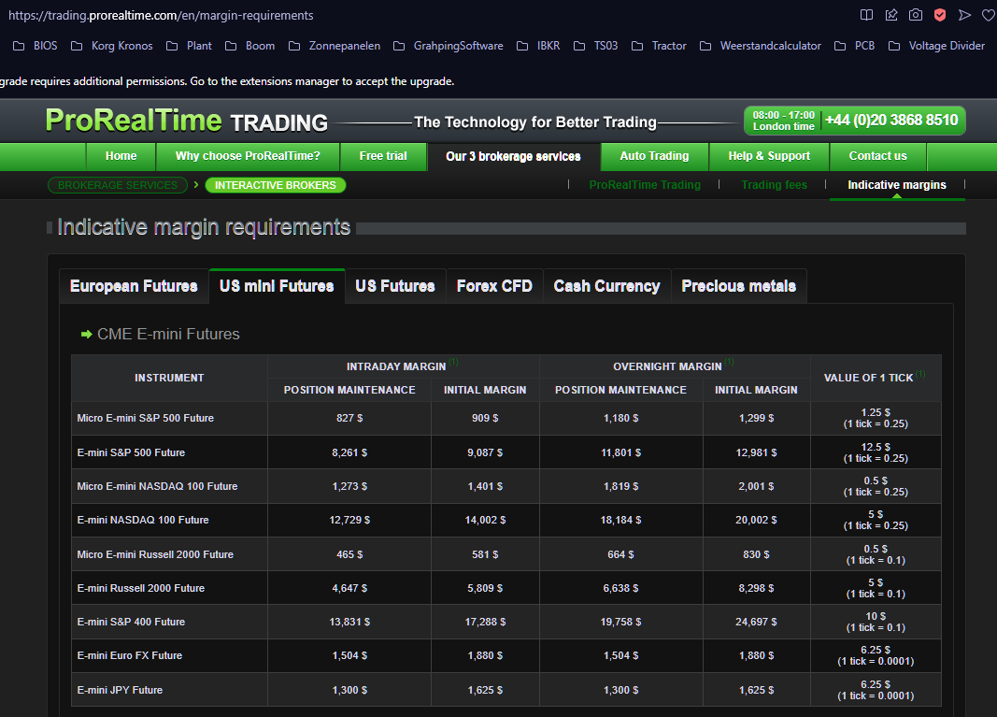997x717 pixels.
Task: Open the Korg Kronos bookmark folder
Action: (112, 46)
